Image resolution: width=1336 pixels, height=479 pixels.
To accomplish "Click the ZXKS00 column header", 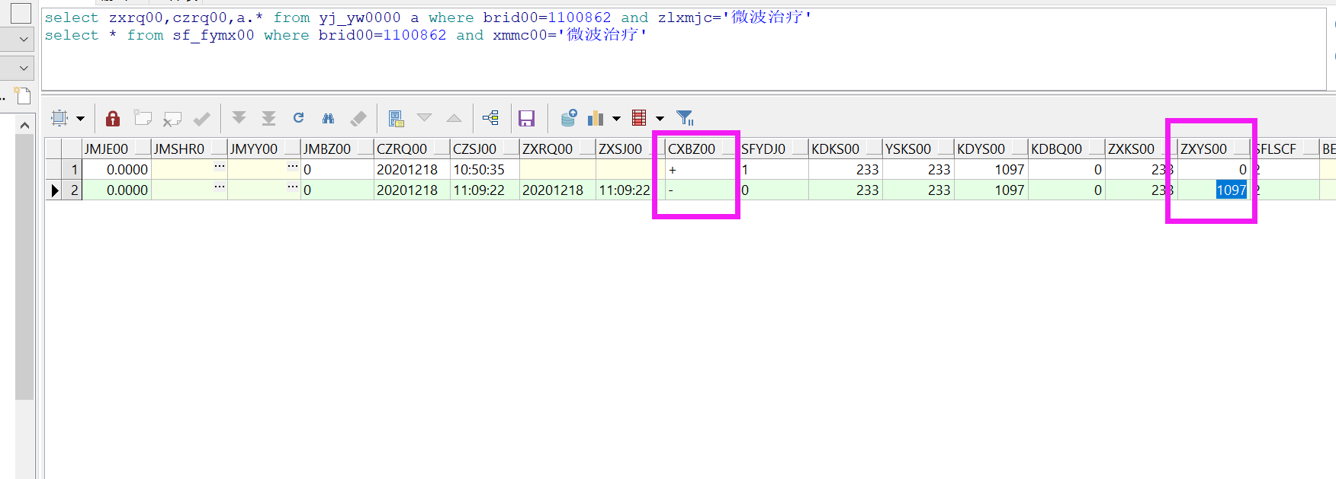I will pyautogui.click(x=1141, y=148).
